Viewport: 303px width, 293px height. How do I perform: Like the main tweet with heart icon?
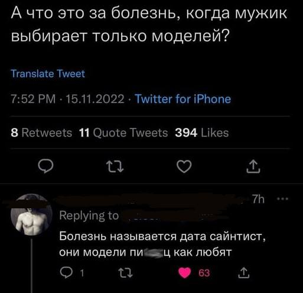[x=184, y=166]
